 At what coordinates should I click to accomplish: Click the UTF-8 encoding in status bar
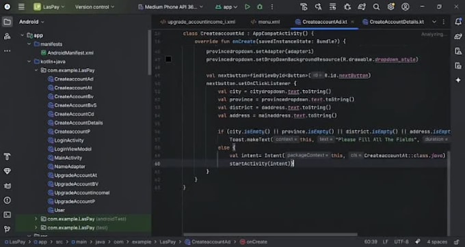(x=401, y=242)
